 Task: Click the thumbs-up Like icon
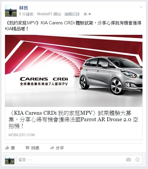click(x=7, y=148)
